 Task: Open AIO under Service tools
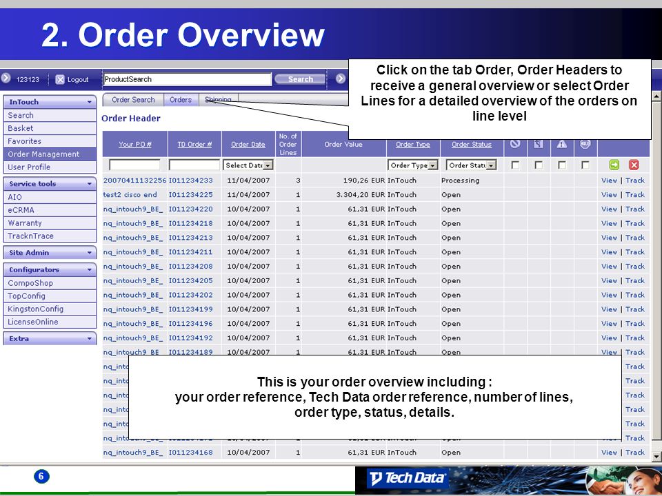(x=50, y=197)
